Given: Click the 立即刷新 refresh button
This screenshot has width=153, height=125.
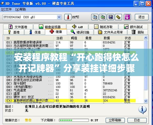Looking at the screenshot, I should [115, 120].
